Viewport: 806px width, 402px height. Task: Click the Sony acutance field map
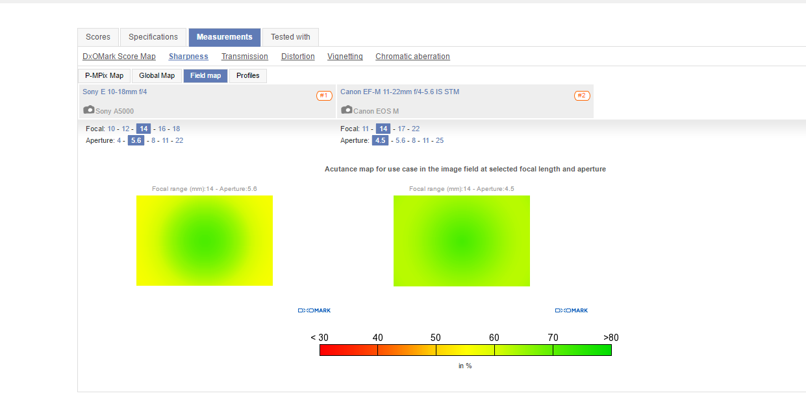205,240
